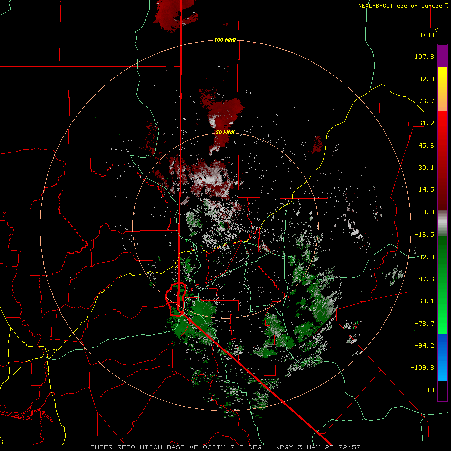Click the [KT] units label
The height and width of the screenshot is (451, 451).
[x=428, y=35]
